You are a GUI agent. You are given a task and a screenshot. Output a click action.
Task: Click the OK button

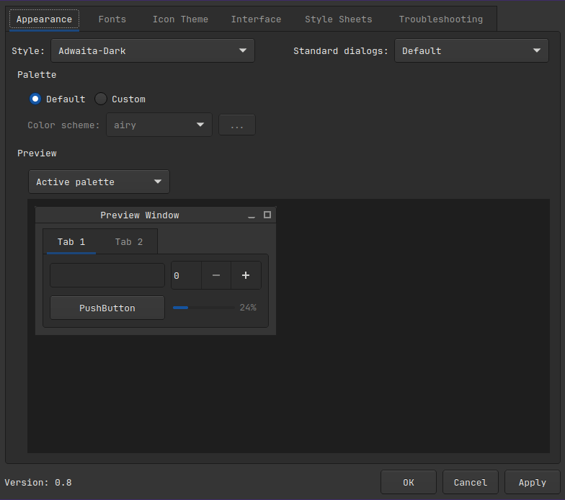[x=409, y=482]
